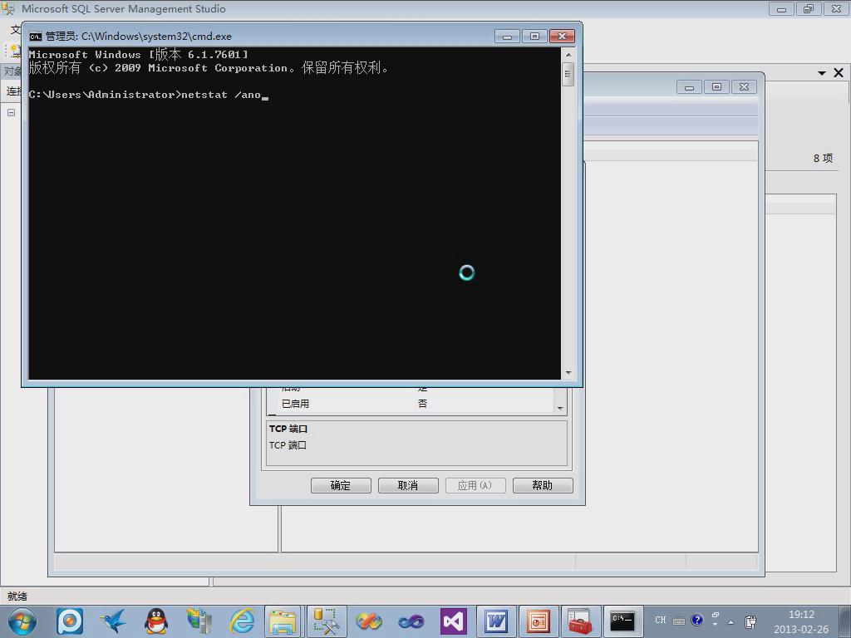Image resolution: width=851 pixels, height=638 pixels.
Task: Click the 否 value for 已启用
Action: coord(422,404)
